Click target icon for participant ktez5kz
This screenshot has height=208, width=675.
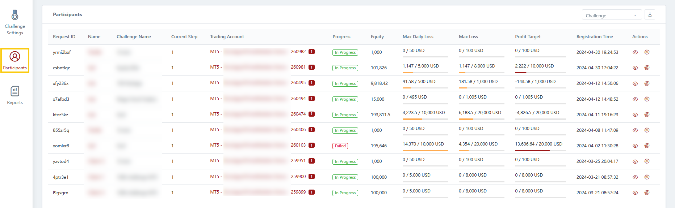pyautogui.click(x=647, y=114)
